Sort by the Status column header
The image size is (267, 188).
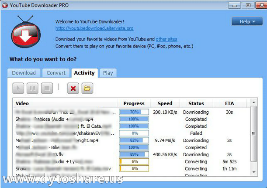pos(196,103)
